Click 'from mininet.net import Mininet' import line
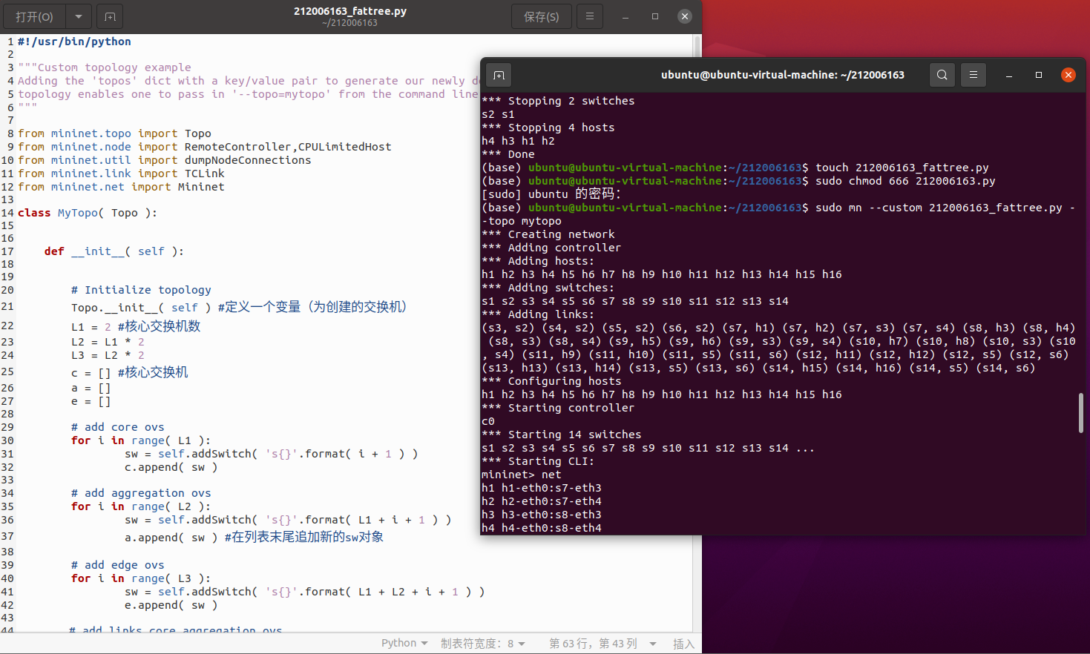 (x=121, y=187)
